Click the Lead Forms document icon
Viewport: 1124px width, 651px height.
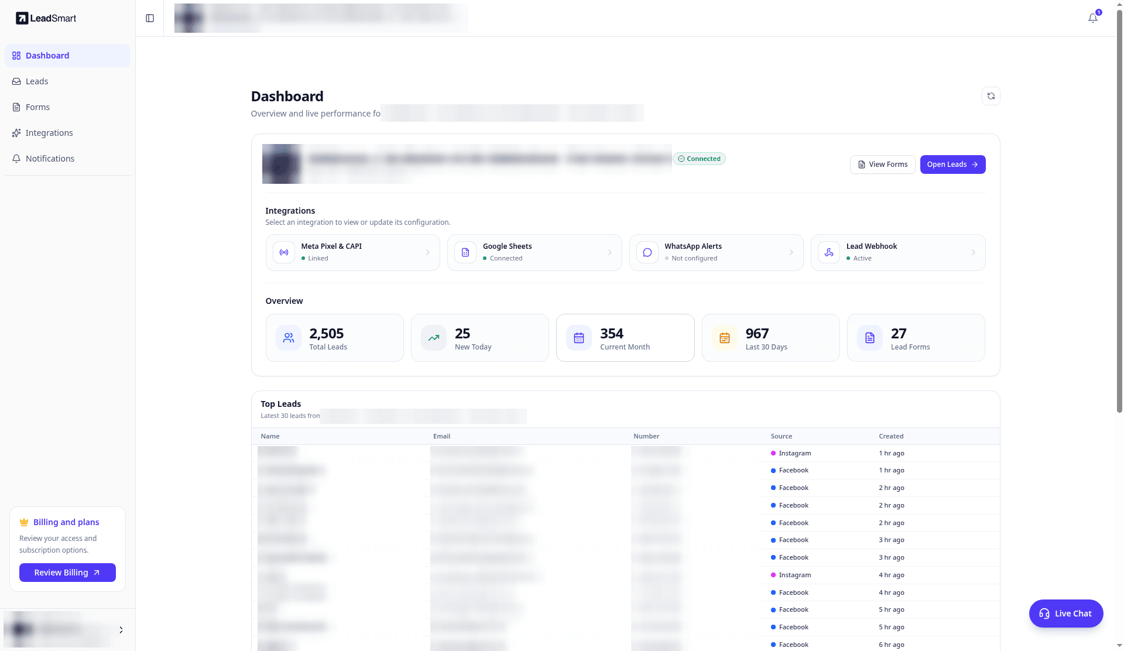[870, 338]
